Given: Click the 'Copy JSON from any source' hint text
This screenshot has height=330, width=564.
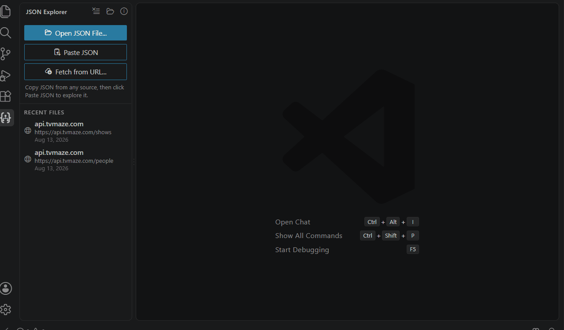Looking at the screenshot, I should coord(74,92).
